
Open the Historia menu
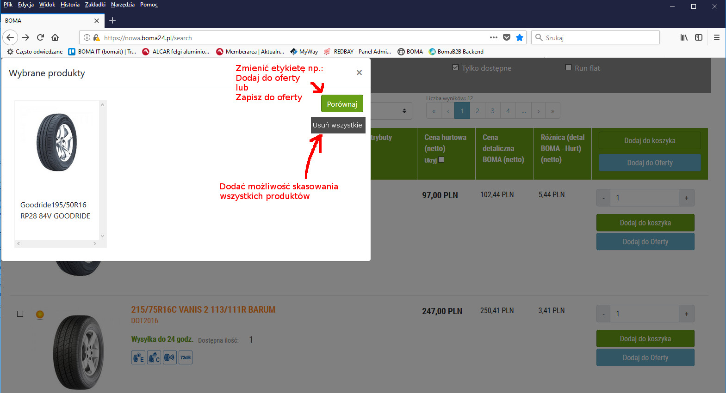click(70, 5)
